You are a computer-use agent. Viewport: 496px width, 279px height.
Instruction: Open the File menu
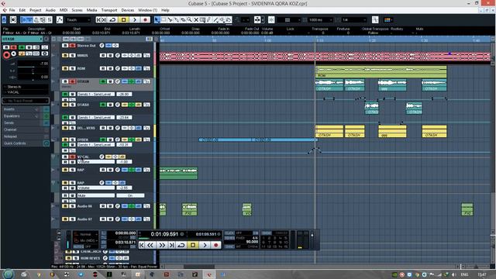coord(12,10)
